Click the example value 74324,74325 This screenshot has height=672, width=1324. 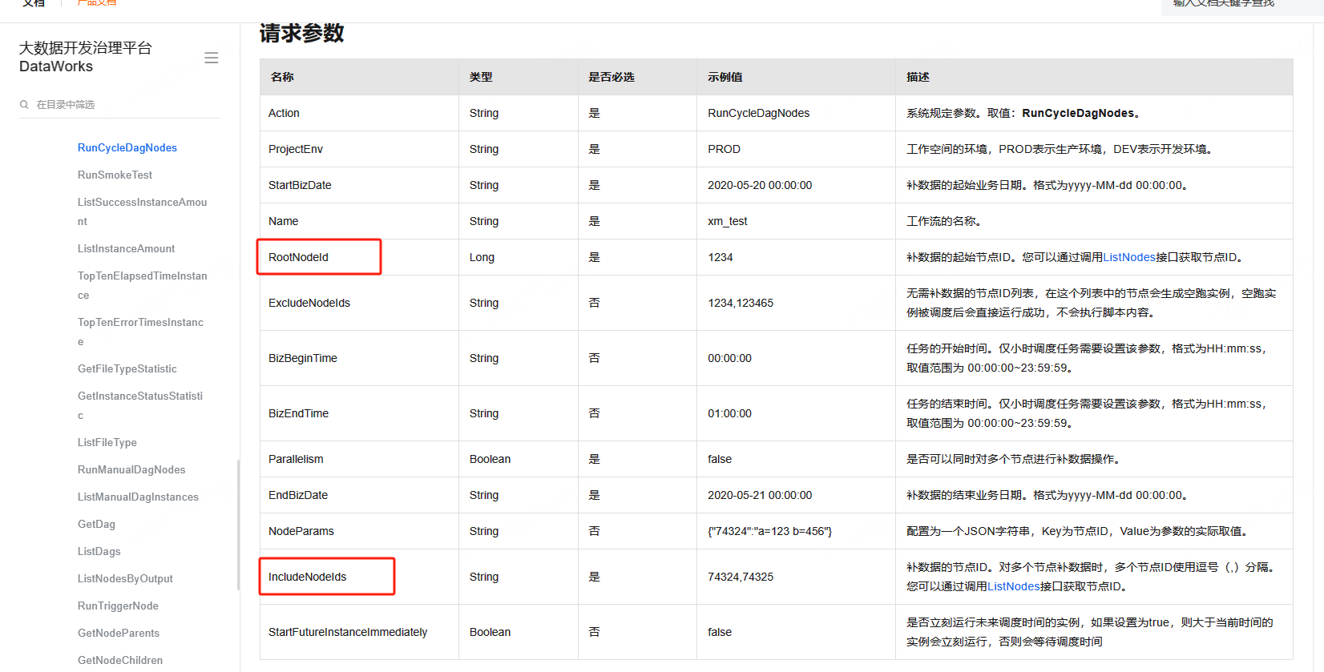741,577
